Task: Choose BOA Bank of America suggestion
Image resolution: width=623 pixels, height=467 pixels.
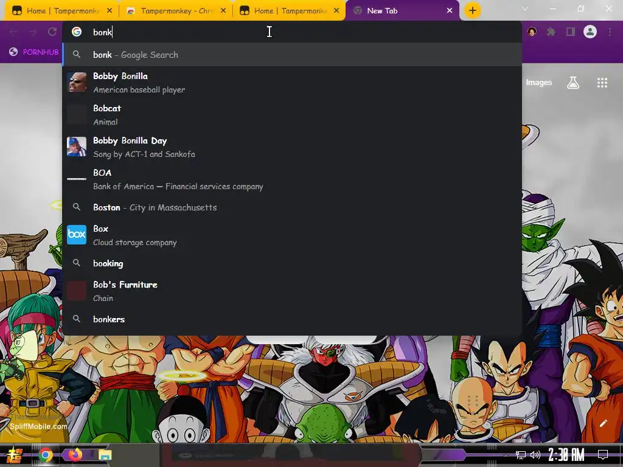Action: [x=292, y=179]
